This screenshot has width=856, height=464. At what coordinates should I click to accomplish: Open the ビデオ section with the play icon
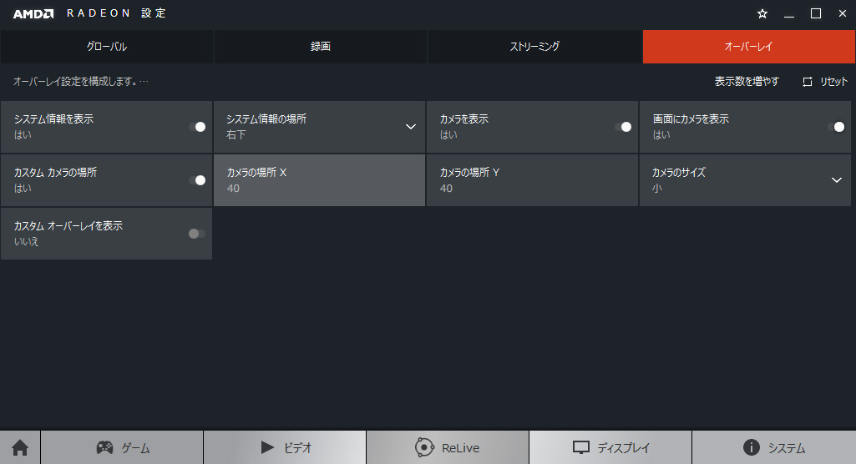tap(285, 448)
